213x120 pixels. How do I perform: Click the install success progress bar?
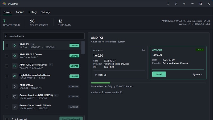pos(149,83)
